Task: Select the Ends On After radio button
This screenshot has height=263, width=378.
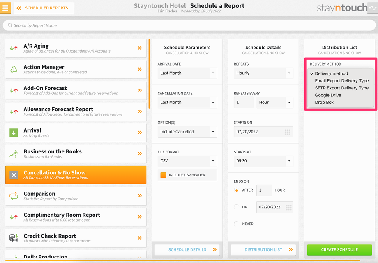Action: [237, 190]
